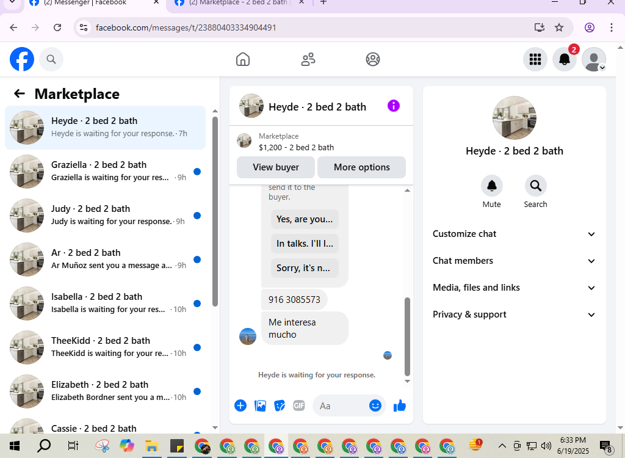Click the Facebook search magnifier icon

click(x=51, y=59)
